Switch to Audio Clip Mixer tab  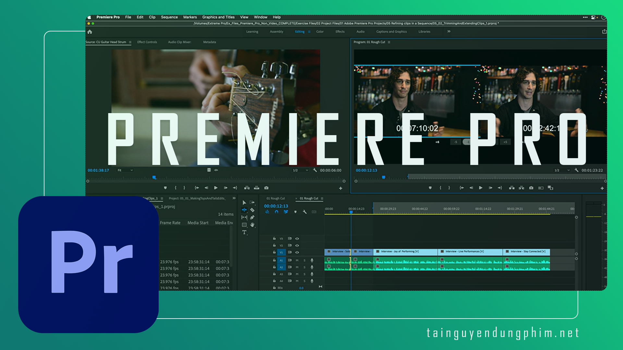pyautogui.click(x=179, y=42)
